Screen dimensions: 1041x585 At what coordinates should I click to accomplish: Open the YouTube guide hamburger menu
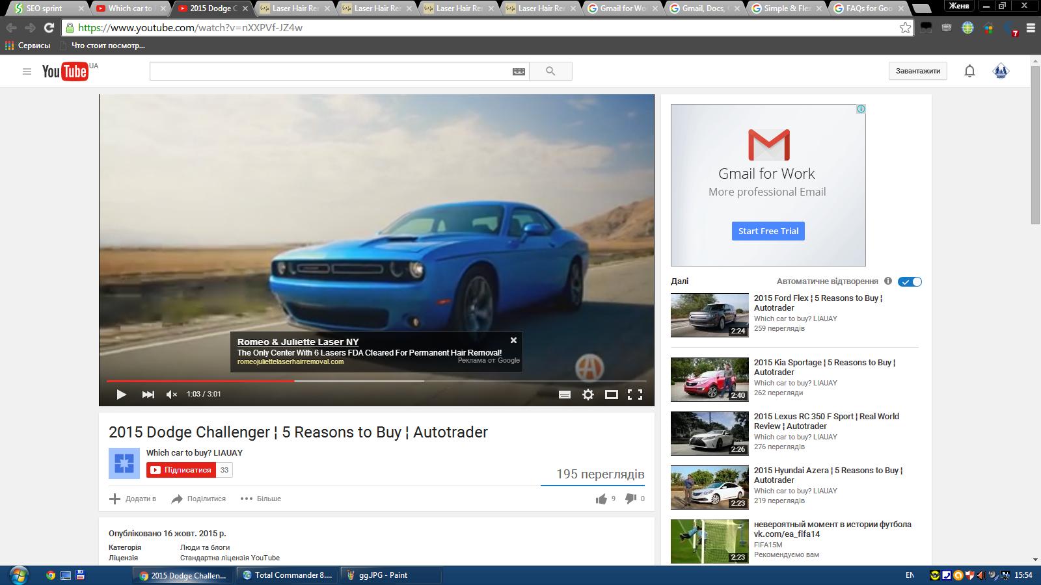(x=27, y=71)
